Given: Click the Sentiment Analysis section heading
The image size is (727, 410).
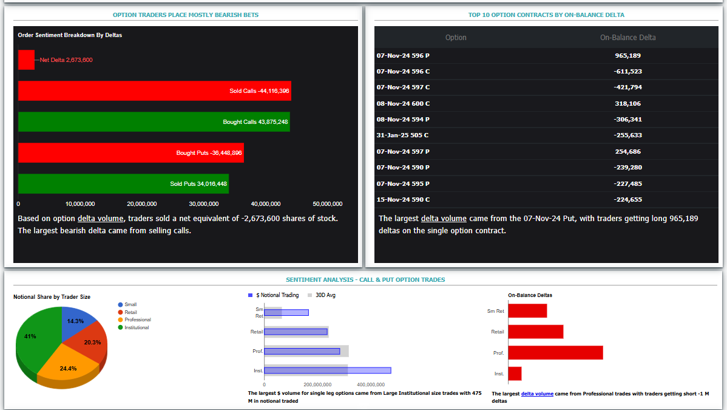Looking at the screenshot, I should 365,279.
